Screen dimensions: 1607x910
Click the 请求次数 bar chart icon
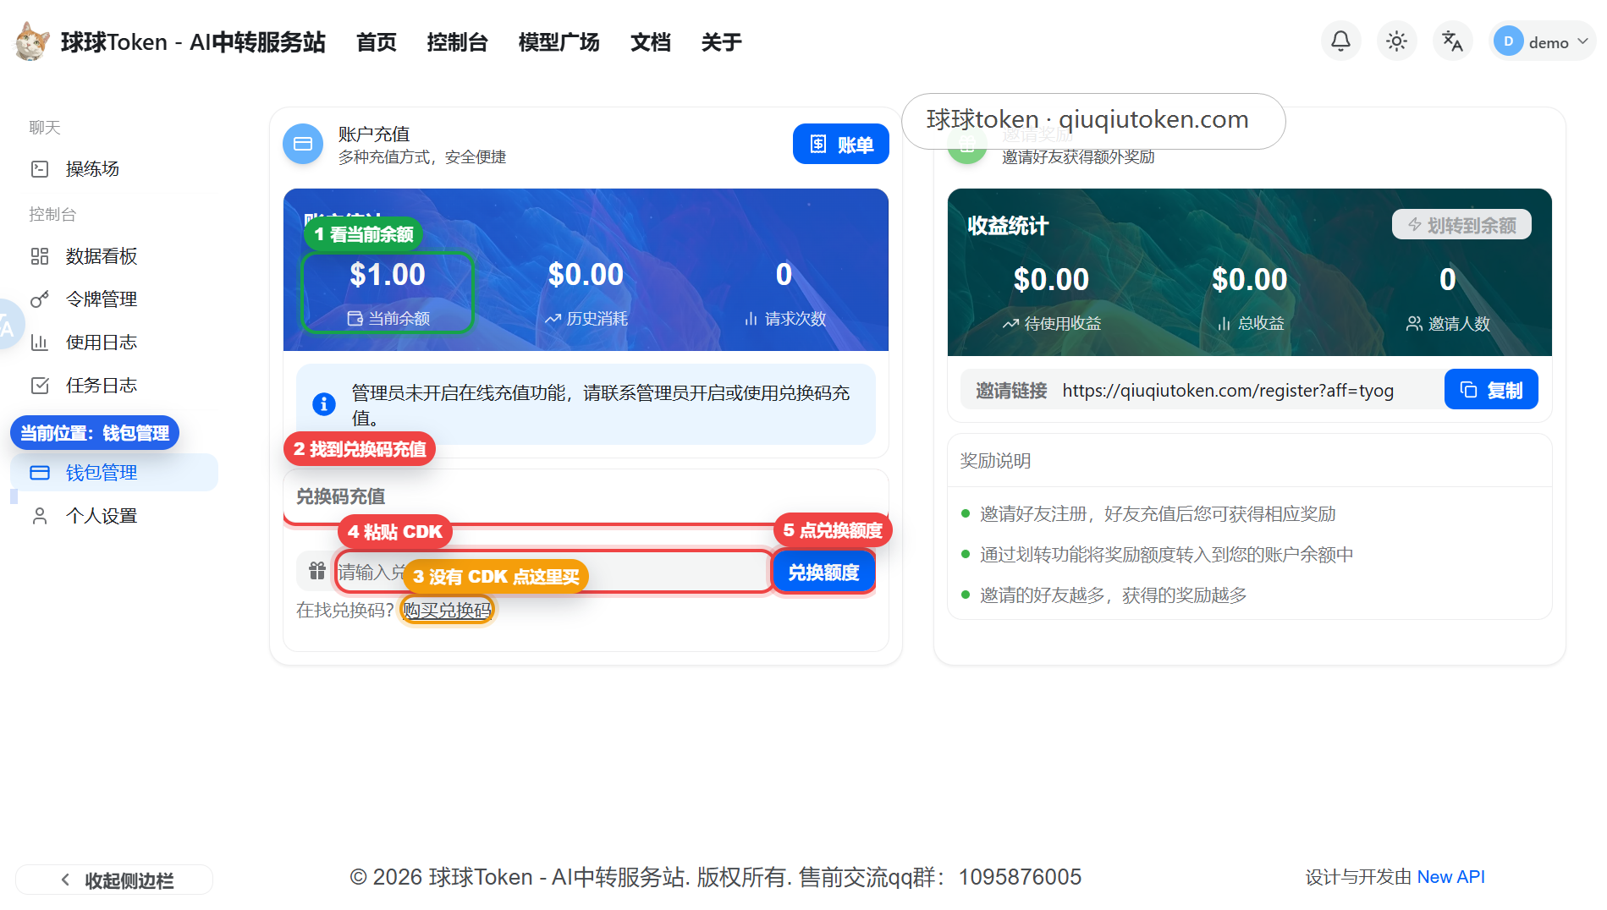751,319
